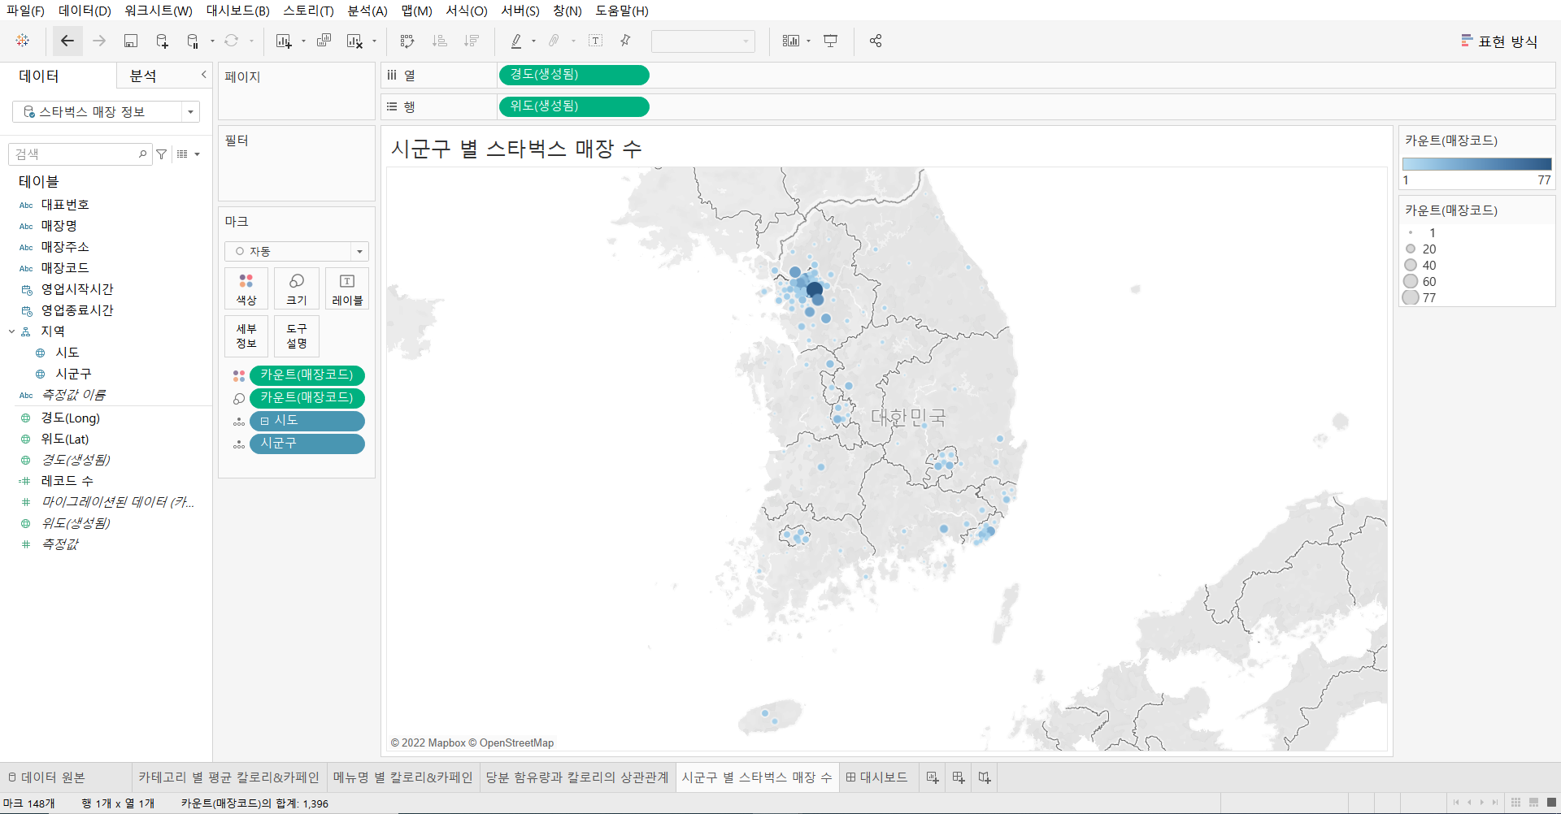Screen dimensions: 1561x814
Task: Swap rows and columns icon
Action: pos(407,41)
